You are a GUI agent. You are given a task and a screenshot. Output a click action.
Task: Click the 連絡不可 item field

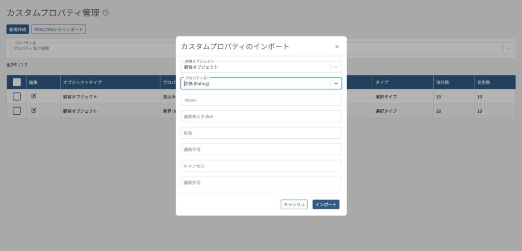261,149
